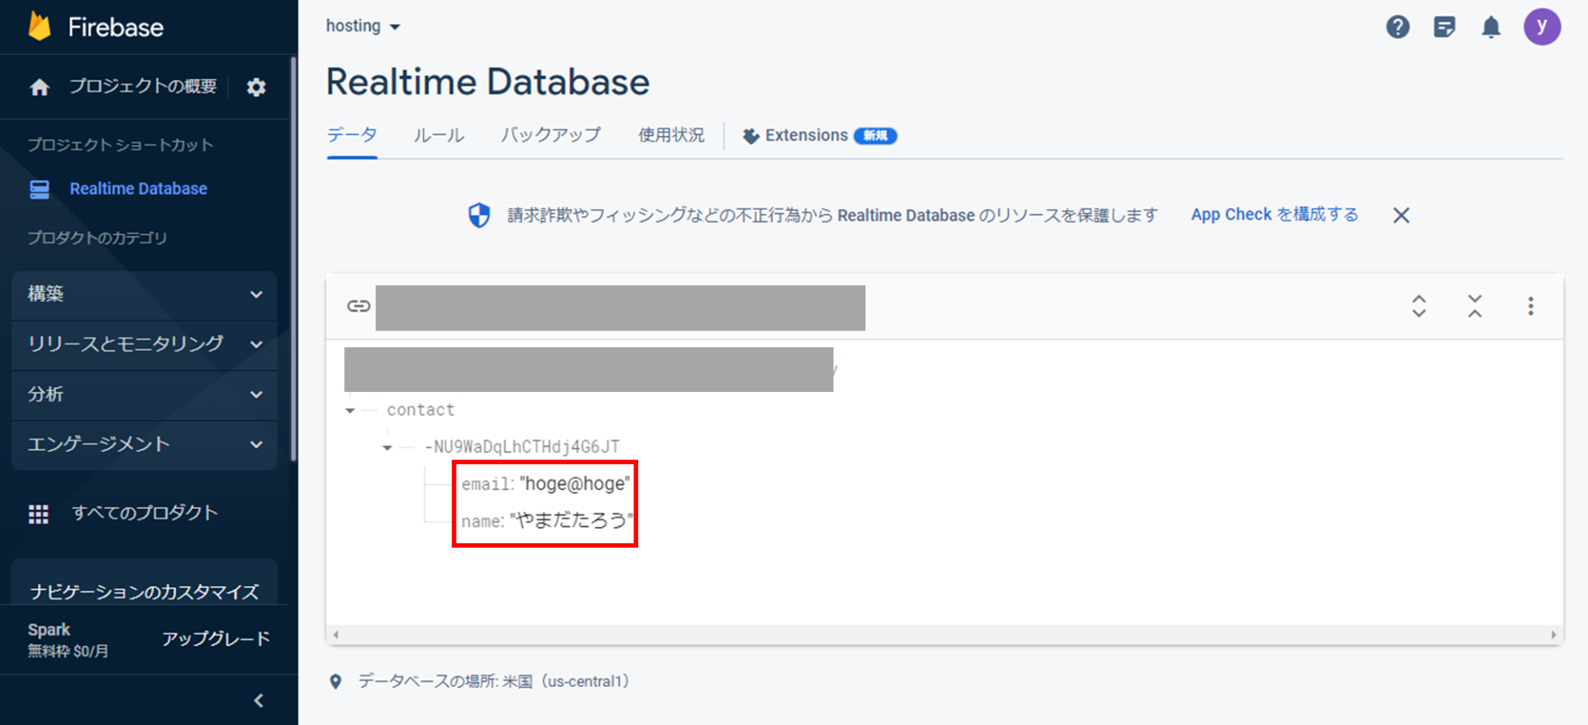Collapse the contact tree node
1588x725 pixels.
[350, 410]
